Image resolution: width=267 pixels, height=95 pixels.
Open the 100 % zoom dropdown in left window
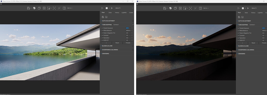tap(70, 8)
